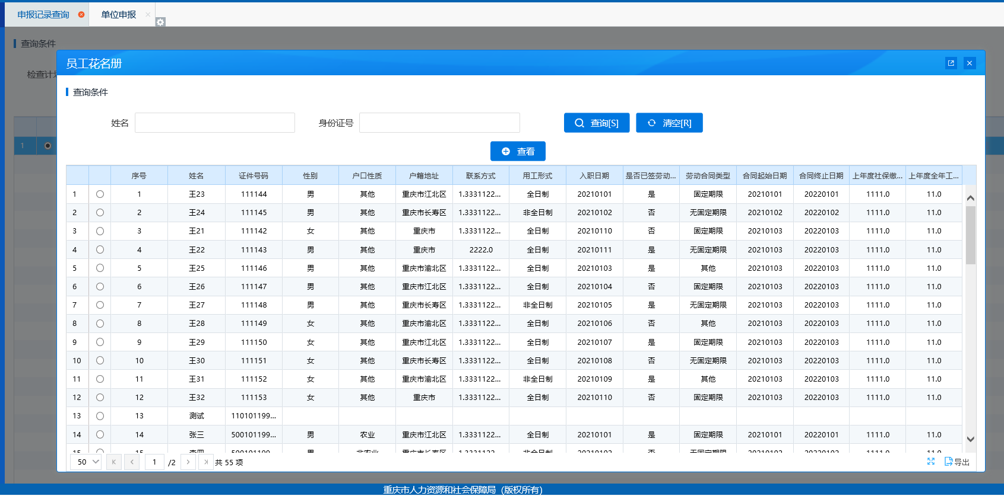Select radio button for 王22
This screenshot has width=1004, height=496.
[100, 249]
